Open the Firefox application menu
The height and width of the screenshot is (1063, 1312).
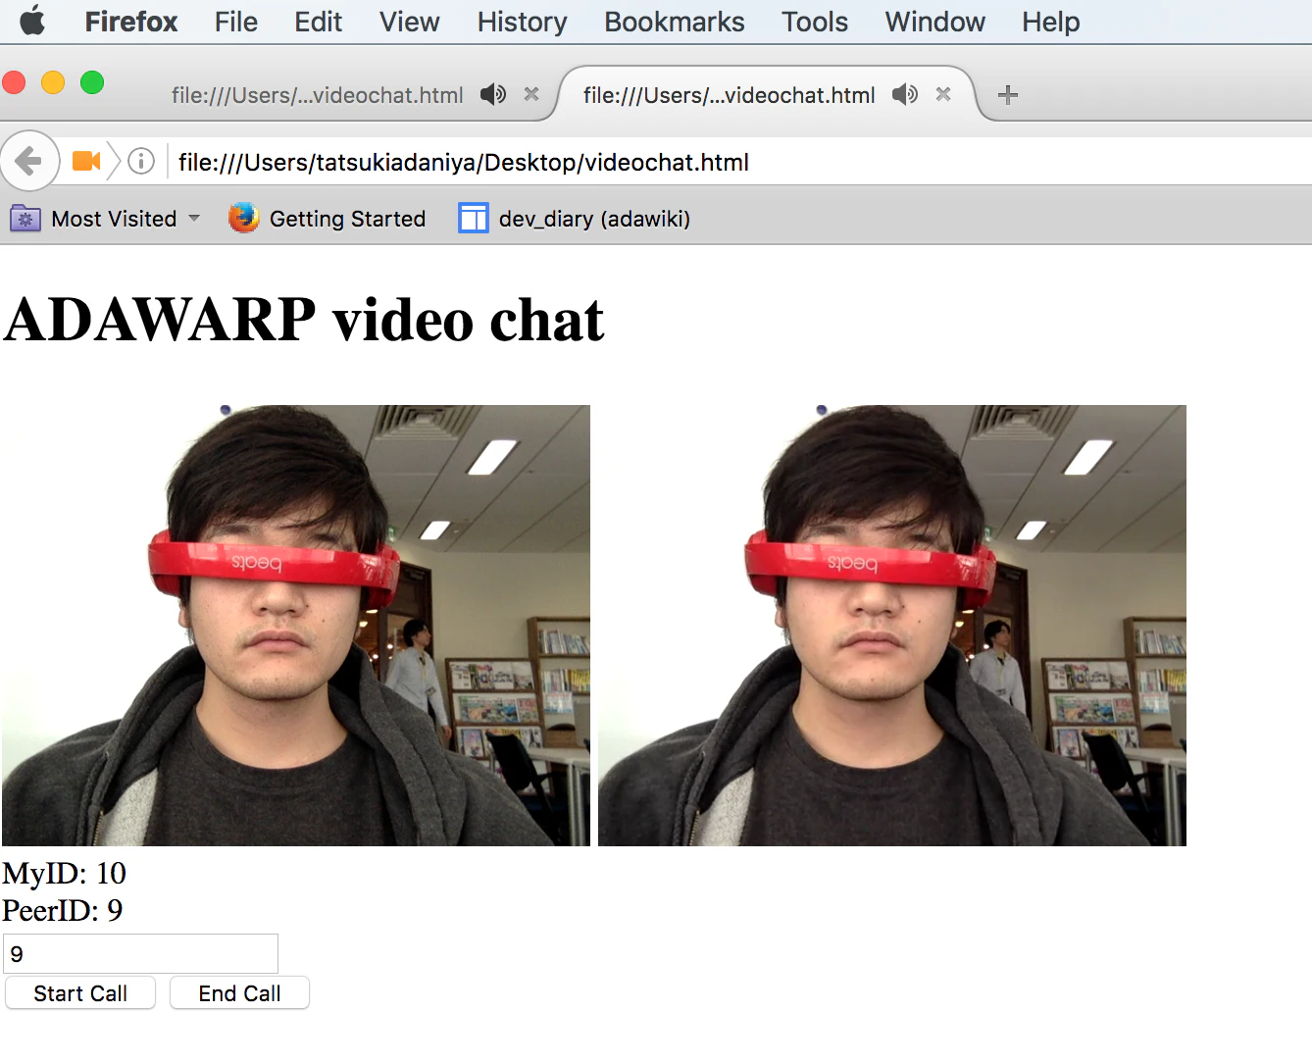(131, 22)
